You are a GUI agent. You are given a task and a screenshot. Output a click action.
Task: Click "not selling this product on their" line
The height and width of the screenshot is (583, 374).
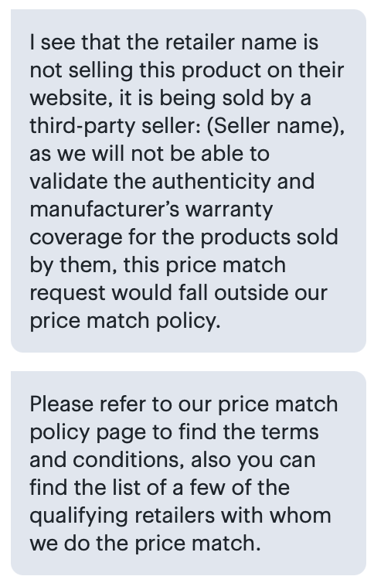click(187, 70)
